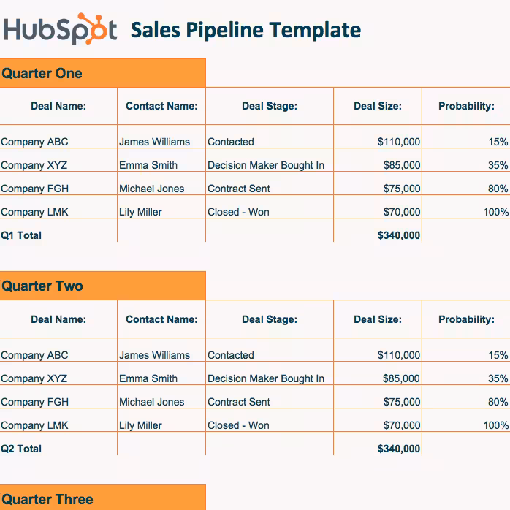Select Emma Smith in Quarter Two
This screenshot has height=510, width=510.
(149, 378)
